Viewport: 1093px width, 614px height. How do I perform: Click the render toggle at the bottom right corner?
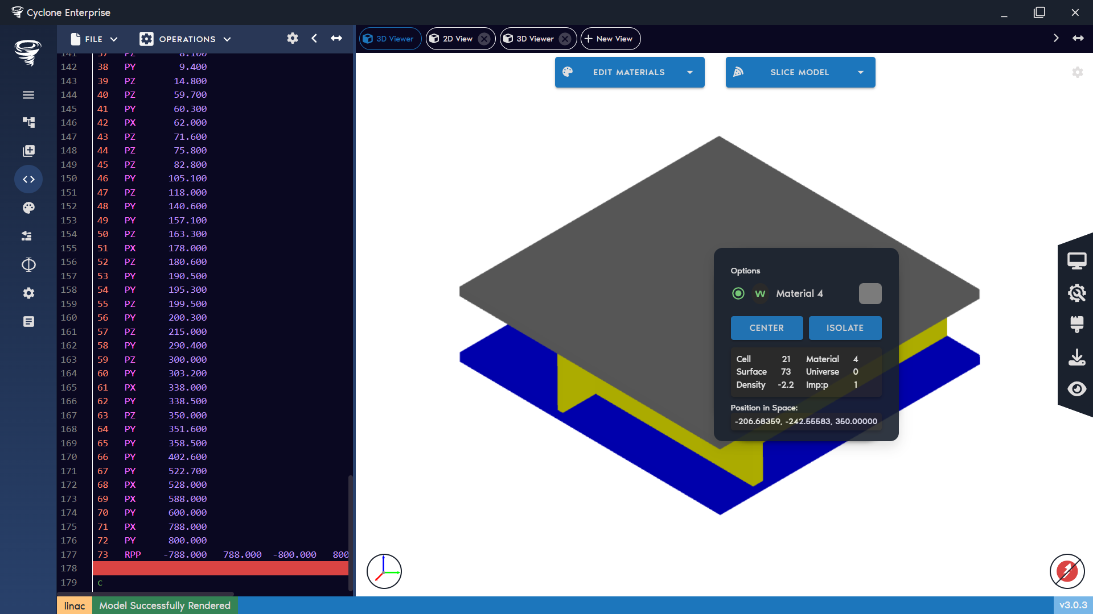(1067, 572)
